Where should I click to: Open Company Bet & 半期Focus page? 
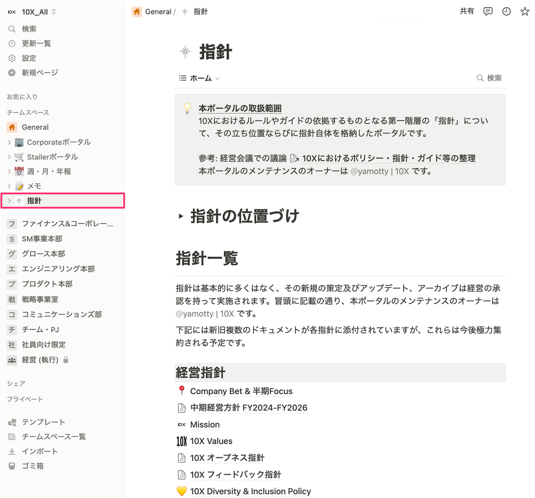241,391
